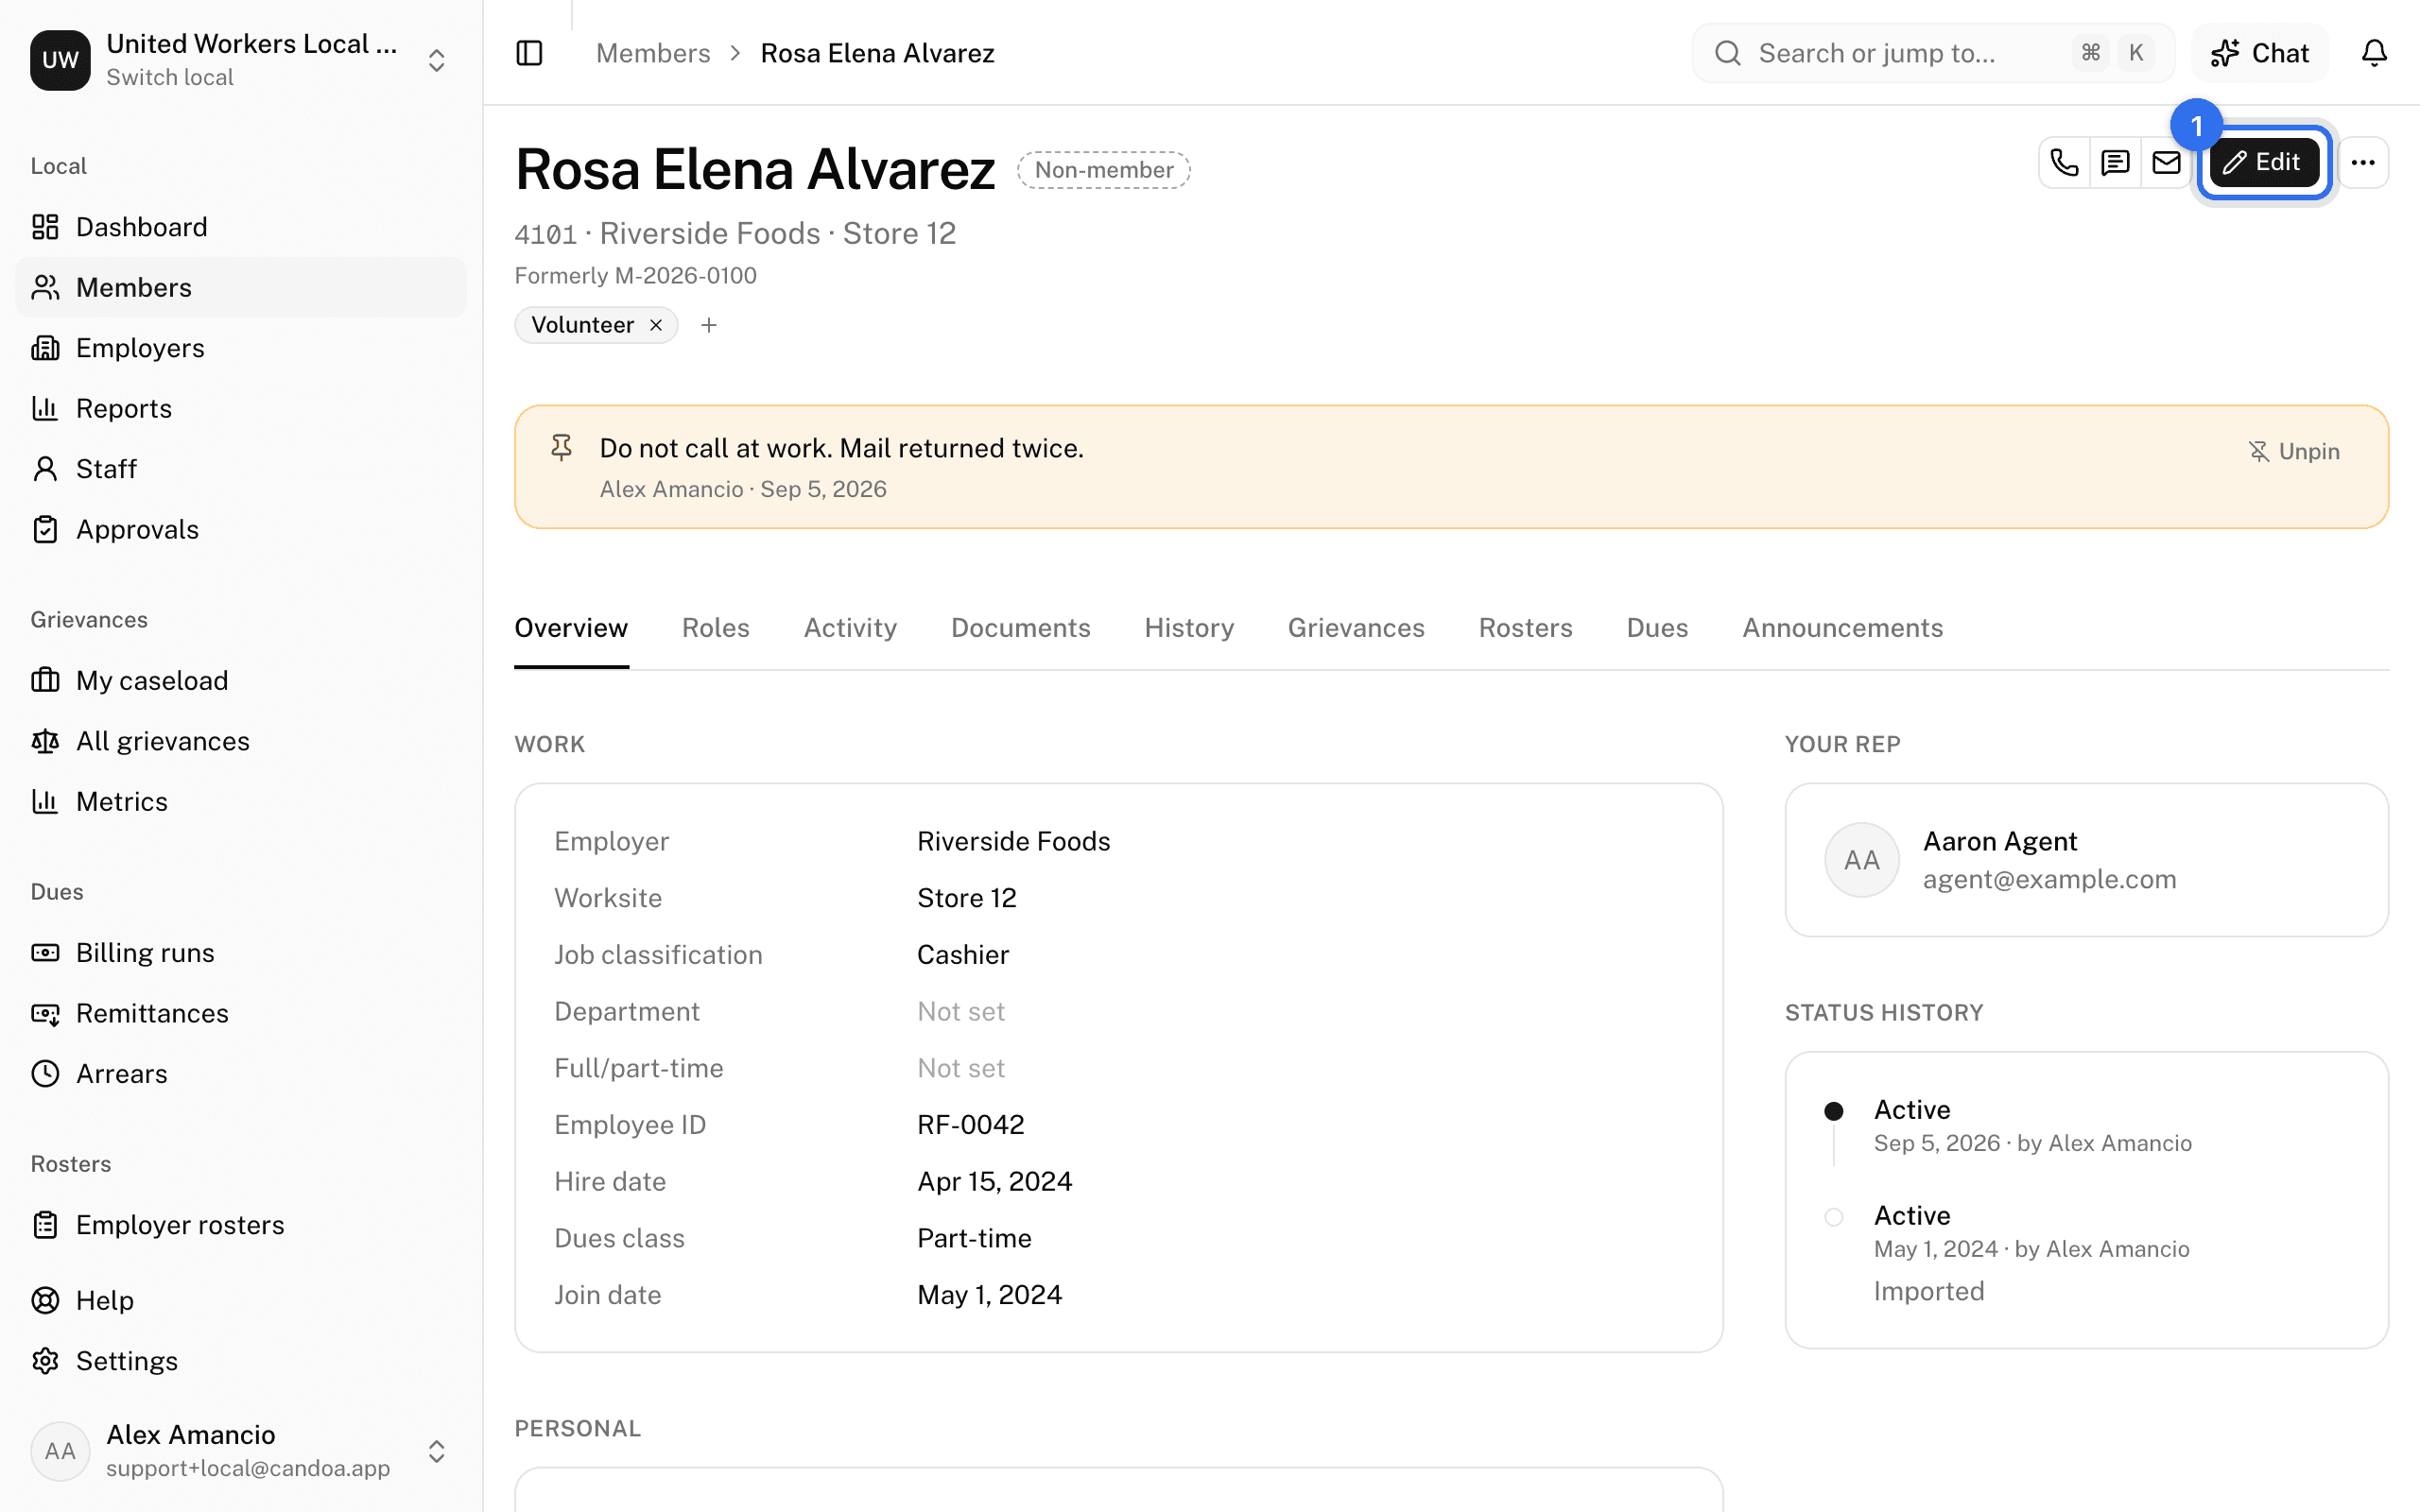This screenshot has height=1512, width=2420.
Task: Open grievance Metrics in the sidebar
Action: pos(241,802)
